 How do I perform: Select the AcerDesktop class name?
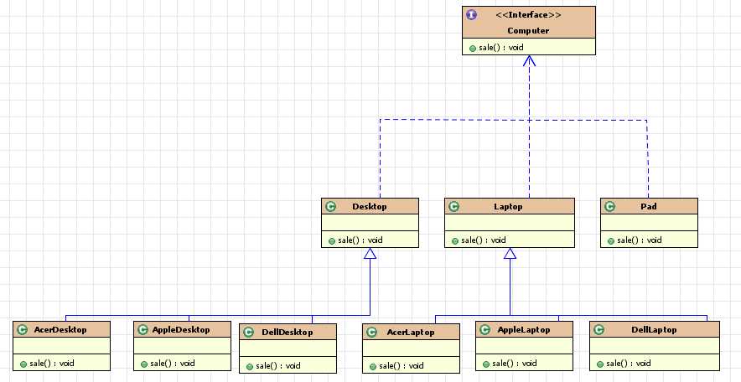click(60, 329)
